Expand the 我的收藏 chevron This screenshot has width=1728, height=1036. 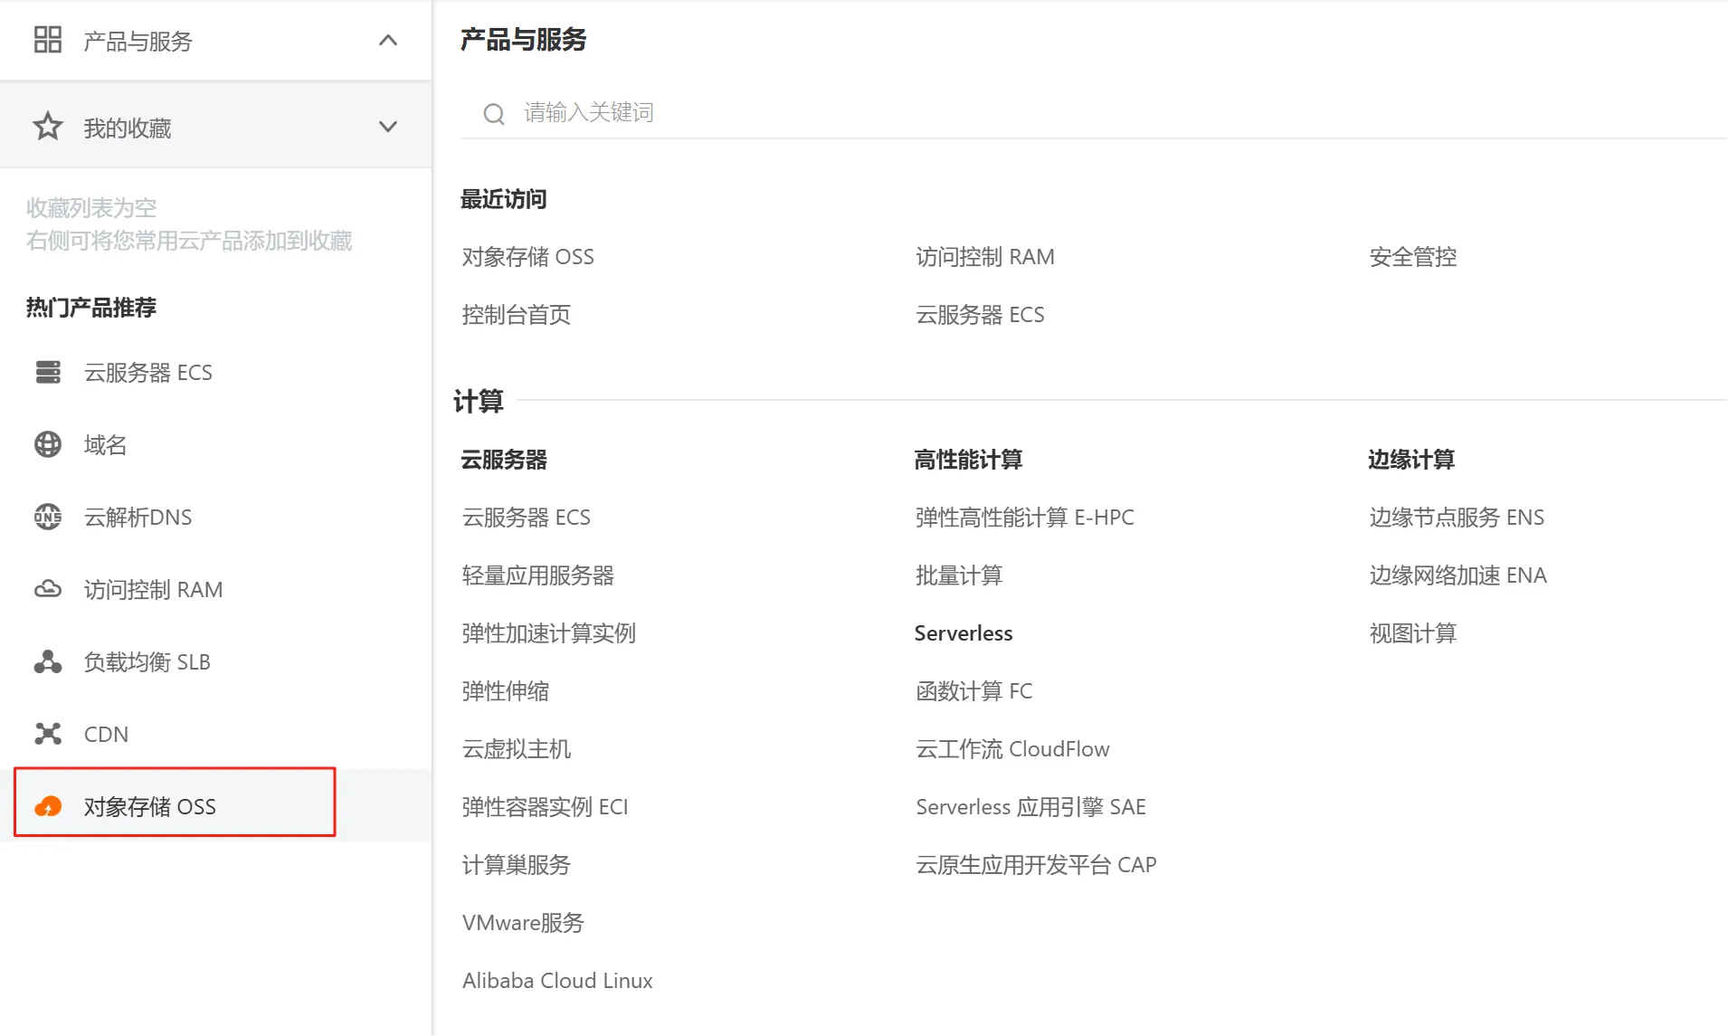click(388, 127)
